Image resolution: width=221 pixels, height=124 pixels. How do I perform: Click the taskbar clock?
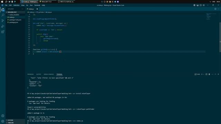(x=218, y=2)
